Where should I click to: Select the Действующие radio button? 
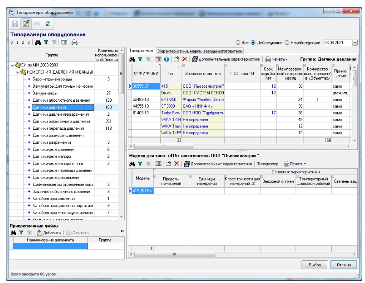pos(253,43)
